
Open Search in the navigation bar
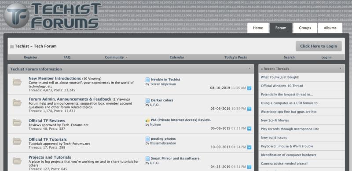point(289,58)
